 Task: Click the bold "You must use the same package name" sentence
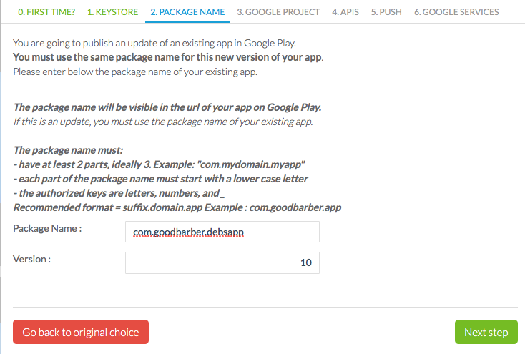[x=168, y=57]
